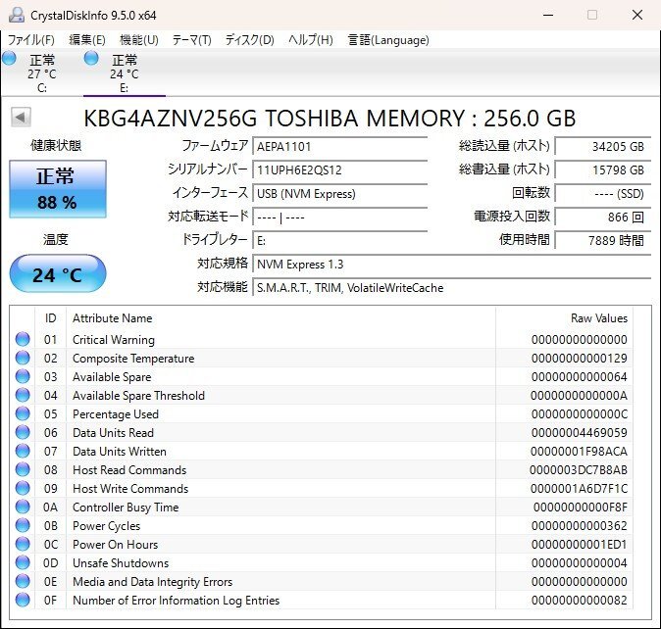The image size is (661, 629).
Task: Open the 言語(Language) menu
Action: point(388,40)
